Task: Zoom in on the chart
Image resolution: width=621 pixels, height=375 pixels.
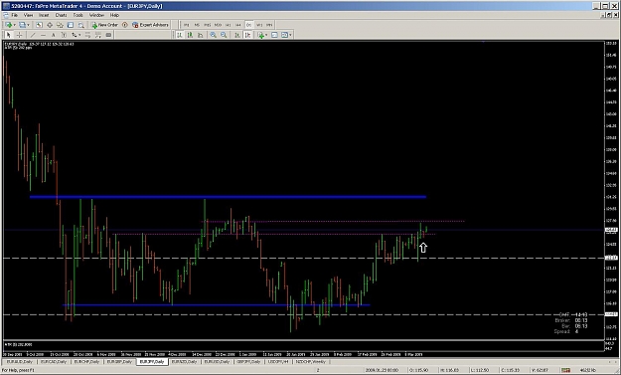Action: click(x=213, y=35)
